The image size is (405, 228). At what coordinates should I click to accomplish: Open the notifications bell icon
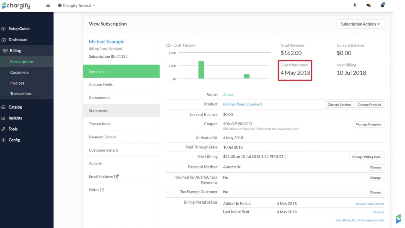click(x=383, y=5)
